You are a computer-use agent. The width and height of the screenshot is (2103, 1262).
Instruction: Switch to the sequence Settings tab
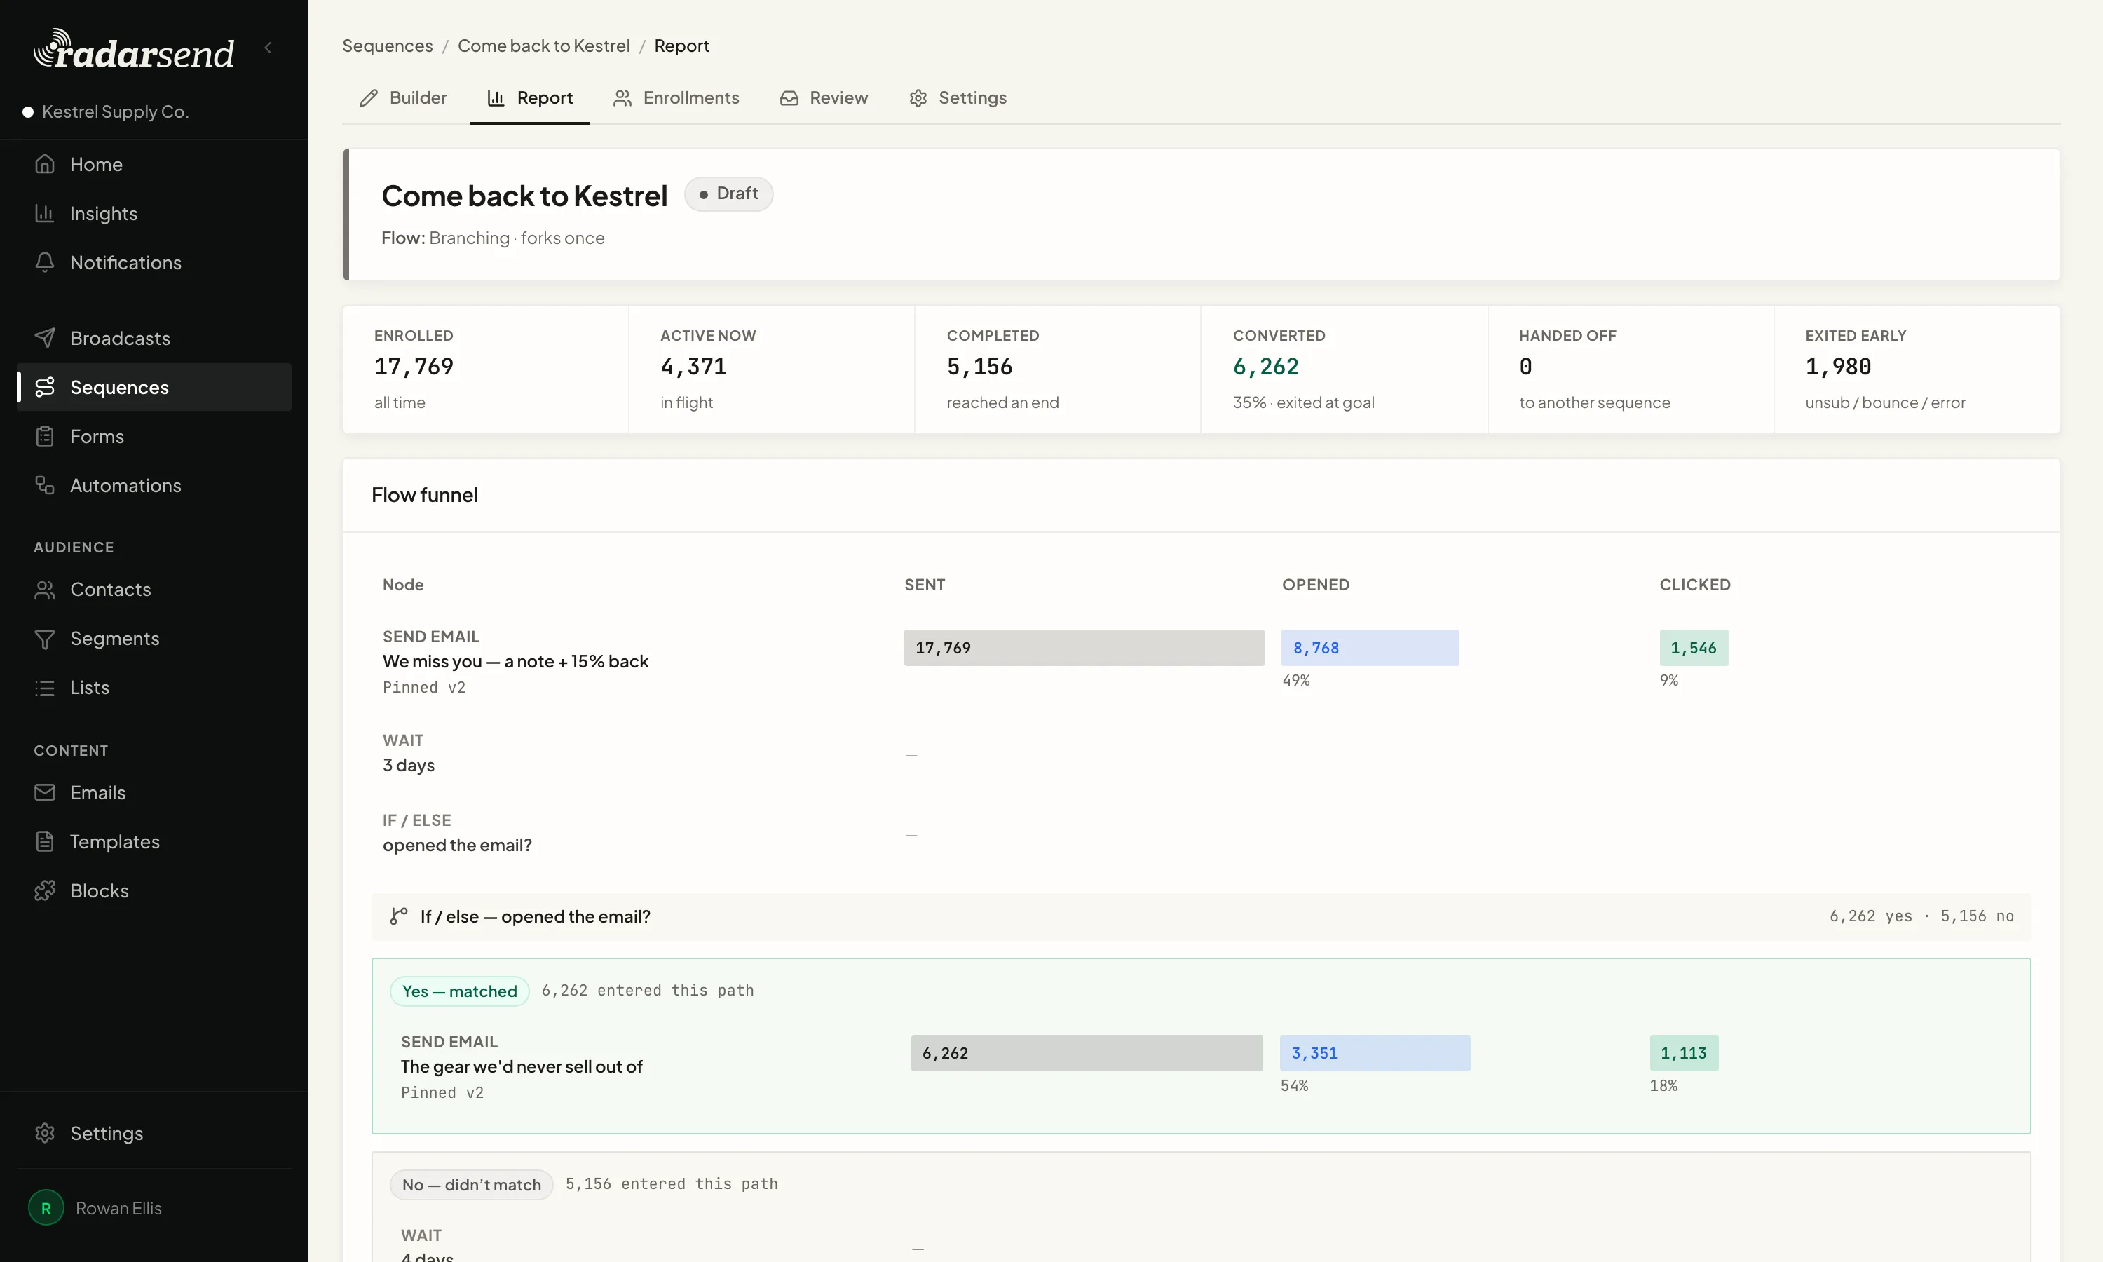957,99
